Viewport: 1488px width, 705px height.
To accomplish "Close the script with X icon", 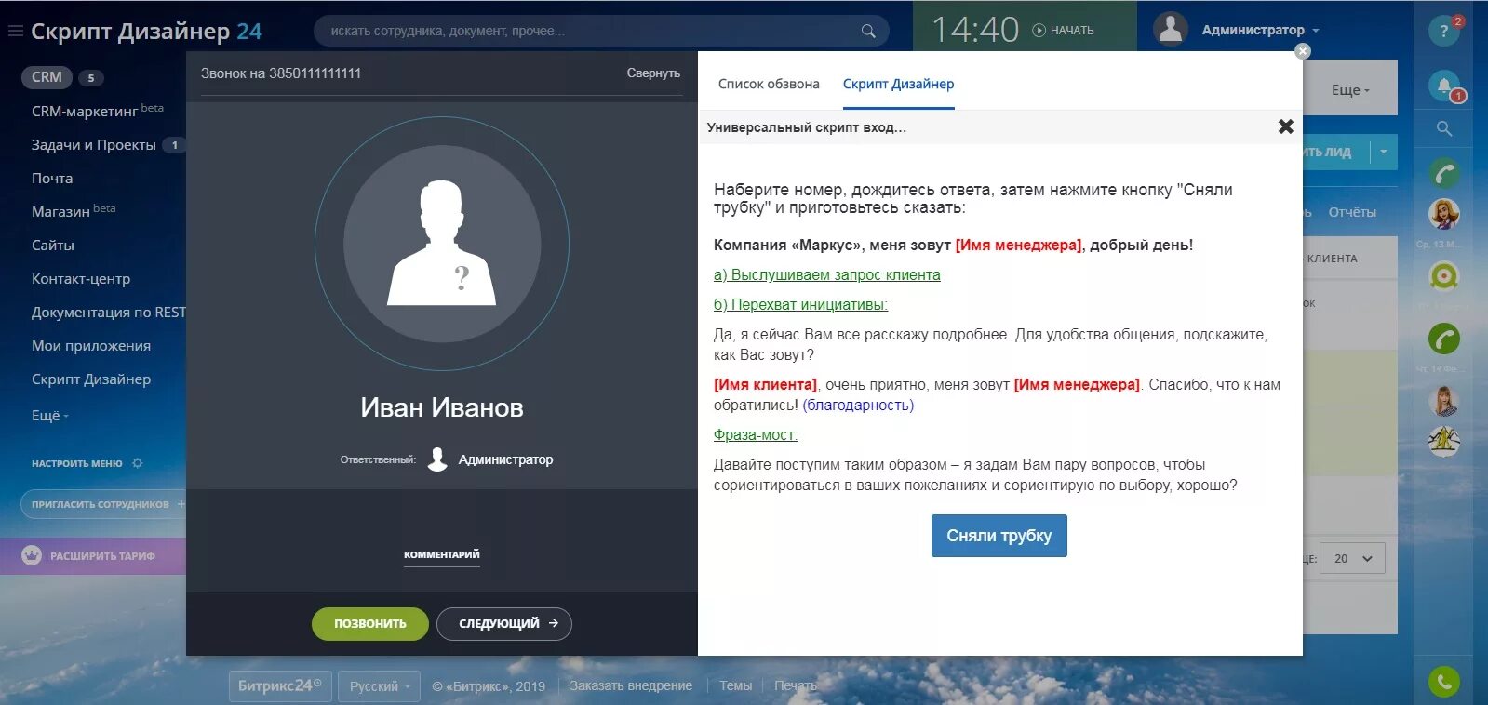I will (x=1286, y=126).
